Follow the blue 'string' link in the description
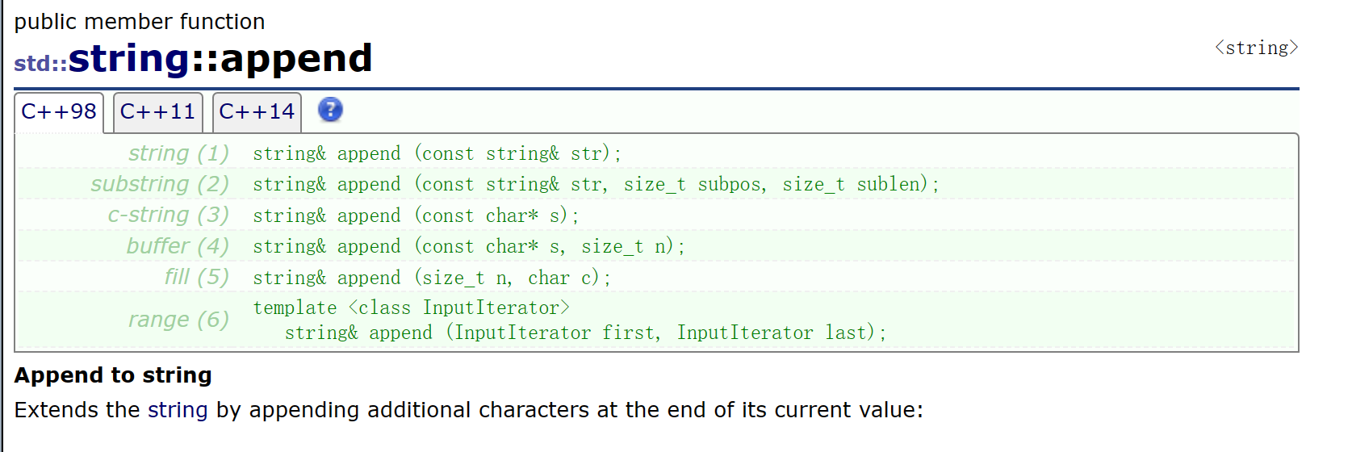This screenshot has width=1352, height=452. 178,410
